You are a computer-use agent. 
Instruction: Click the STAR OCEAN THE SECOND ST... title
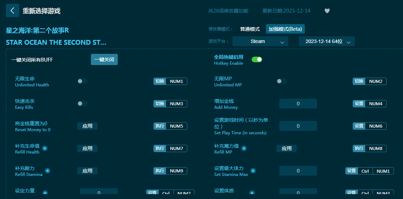click(x=56, y=42)
